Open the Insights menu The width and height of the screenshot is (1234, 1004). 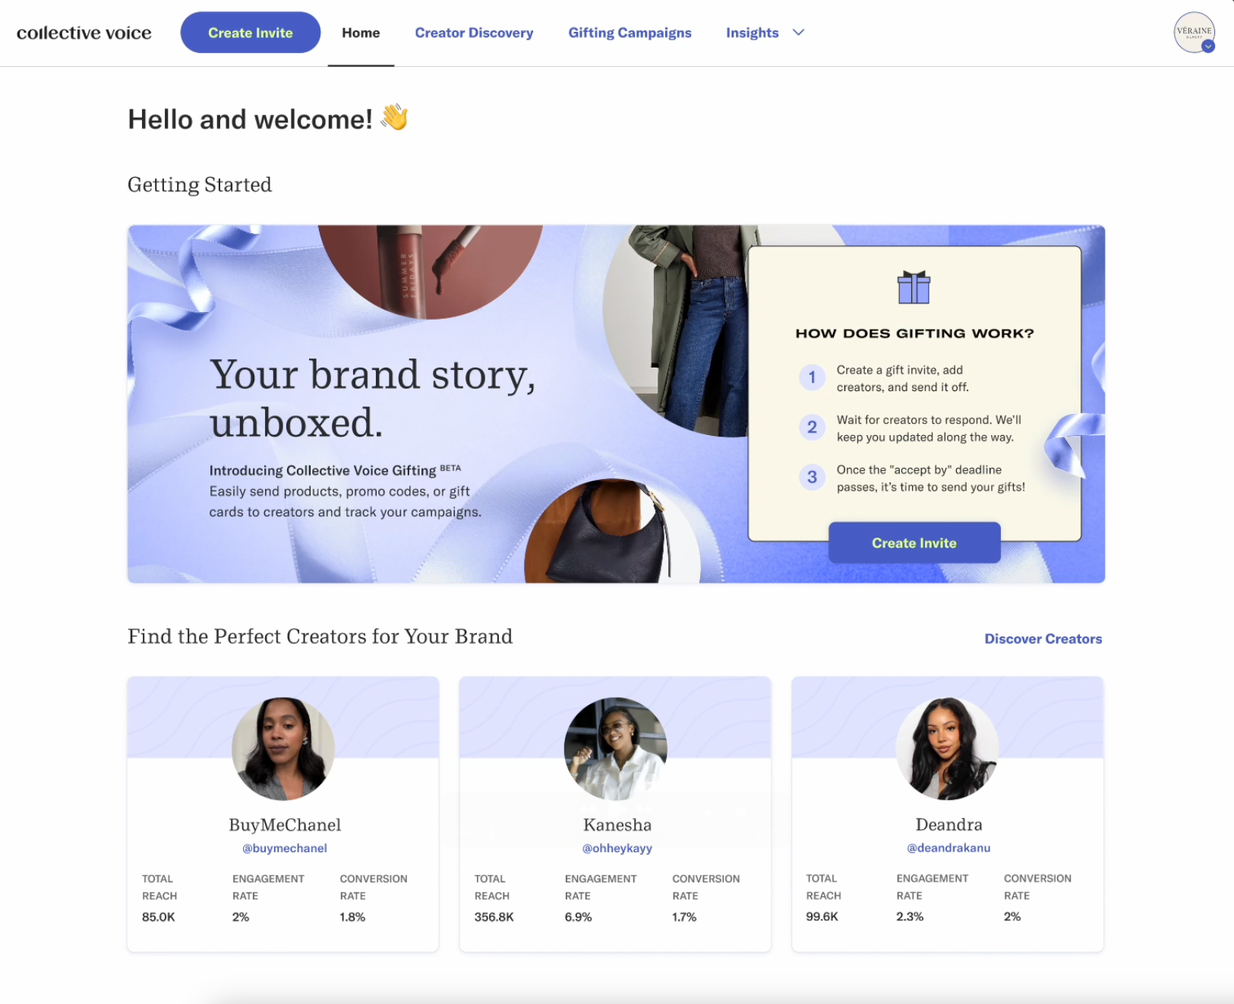pos(752,33)
